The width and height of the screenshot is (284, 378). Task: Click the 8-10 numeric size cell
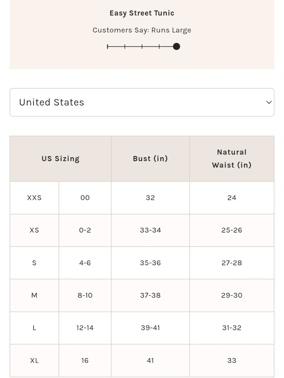click(85, 296)
